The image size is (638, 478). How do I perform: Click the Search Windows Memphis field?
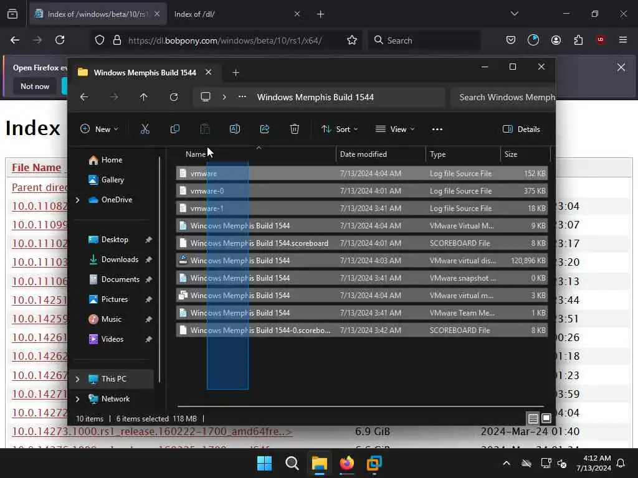(503, 97)
